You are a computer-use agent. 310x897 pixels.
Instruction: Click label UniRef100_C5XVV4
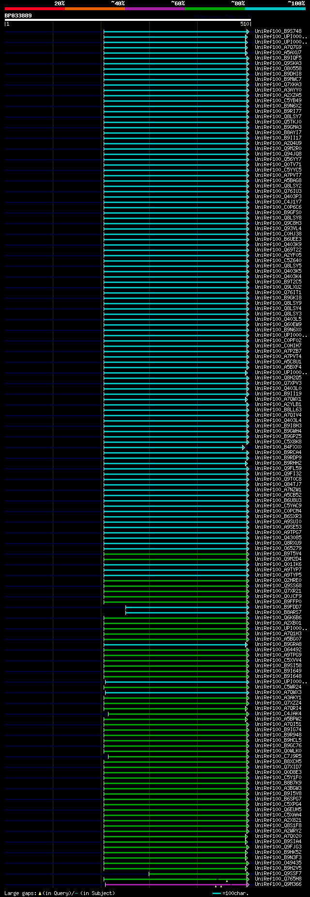pyautogui.click(x=278, y=661)
